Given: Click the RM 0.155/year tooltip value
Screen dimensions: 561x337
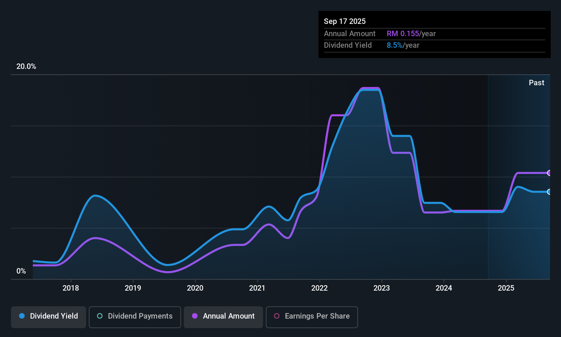Looking at the screenshot, I should 411,34.
